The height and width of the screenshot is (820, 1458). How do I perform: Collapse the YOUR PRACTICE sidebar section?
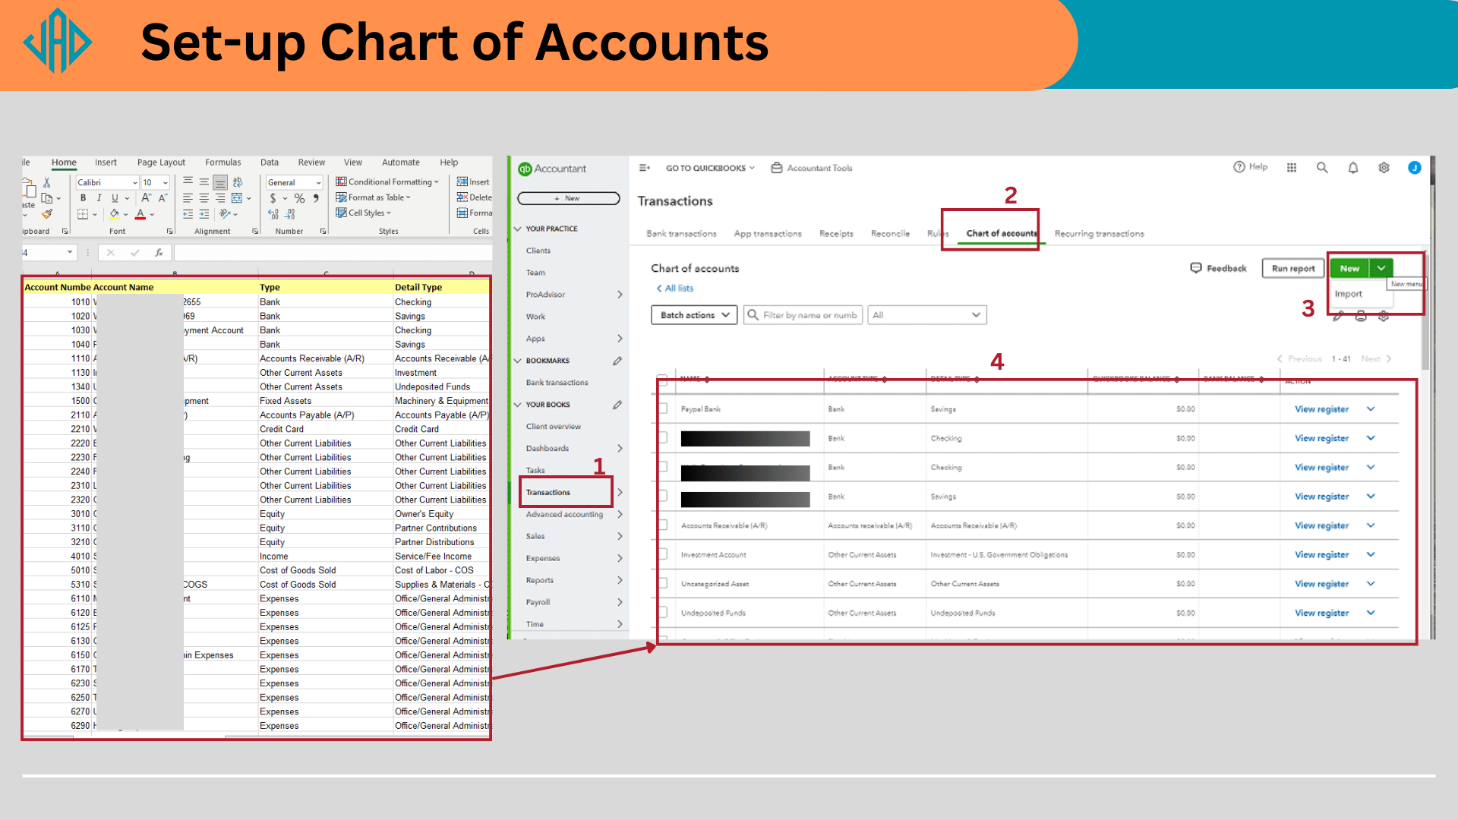(x=518, y=229)
